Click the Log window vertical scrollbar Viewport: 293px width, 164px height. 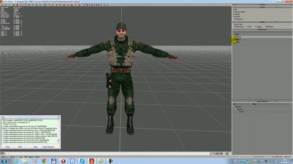[x=58, y=132]
